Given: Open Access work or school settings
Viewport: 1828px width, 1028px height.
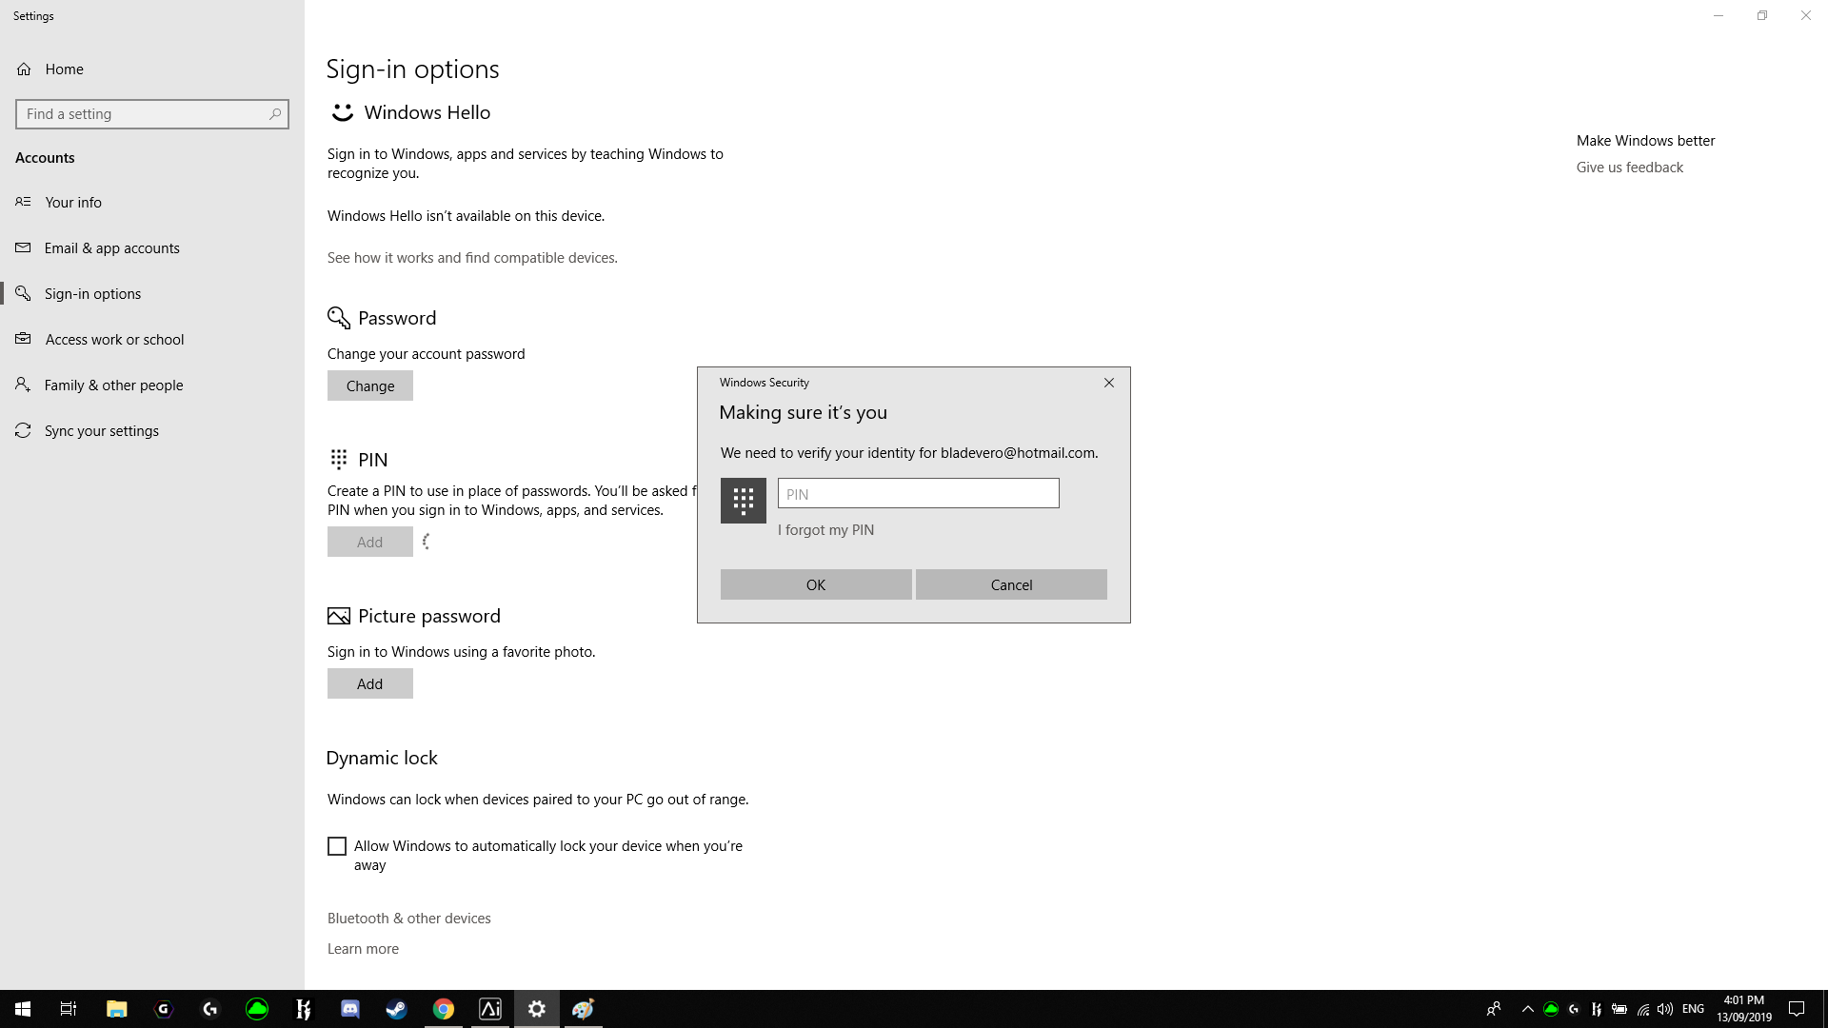Looking at the screenshot, I should [114, 339].
